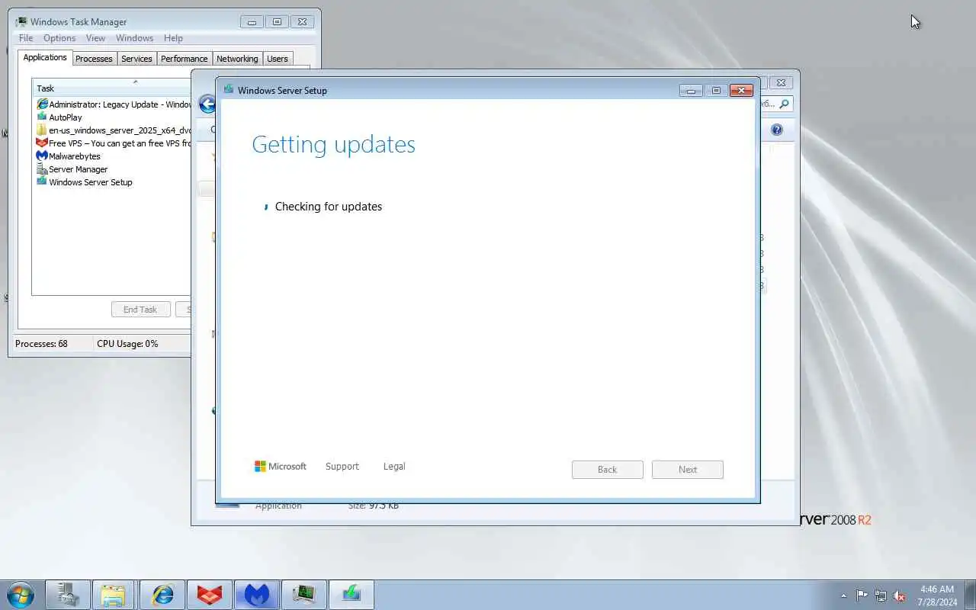
Task: Click Support link in Windows Server Setup
Action: 342,467
